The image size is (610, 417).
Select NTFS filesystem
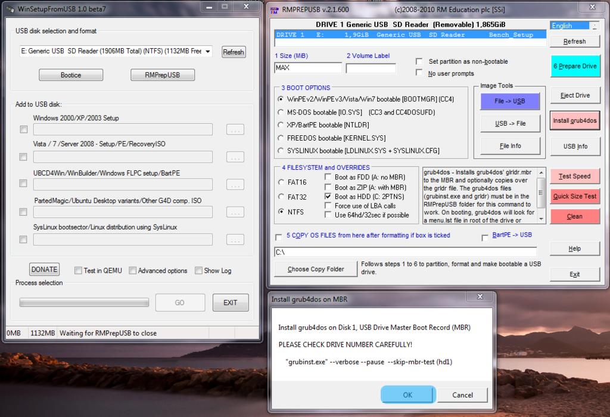(281, 211)
